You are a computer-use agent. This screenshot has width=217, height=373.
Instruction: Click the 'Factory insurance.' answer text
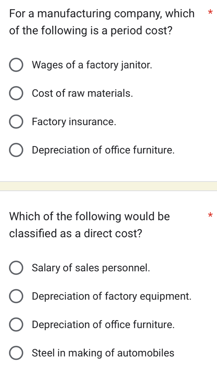pos(74,121)
